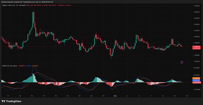Click the high price H1.37840 value
Viewport: 203px width, 105px height.
pos(38,5)
